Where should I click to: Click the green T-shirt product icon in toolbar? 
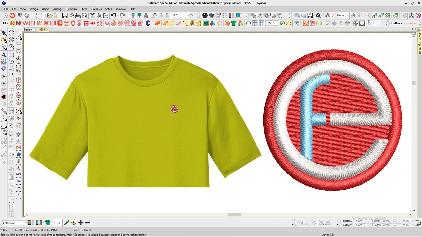(x=234, y=23)
